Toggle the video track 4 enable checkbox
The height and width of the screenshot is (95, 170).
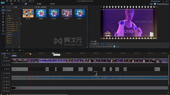[x=7, y=88]
